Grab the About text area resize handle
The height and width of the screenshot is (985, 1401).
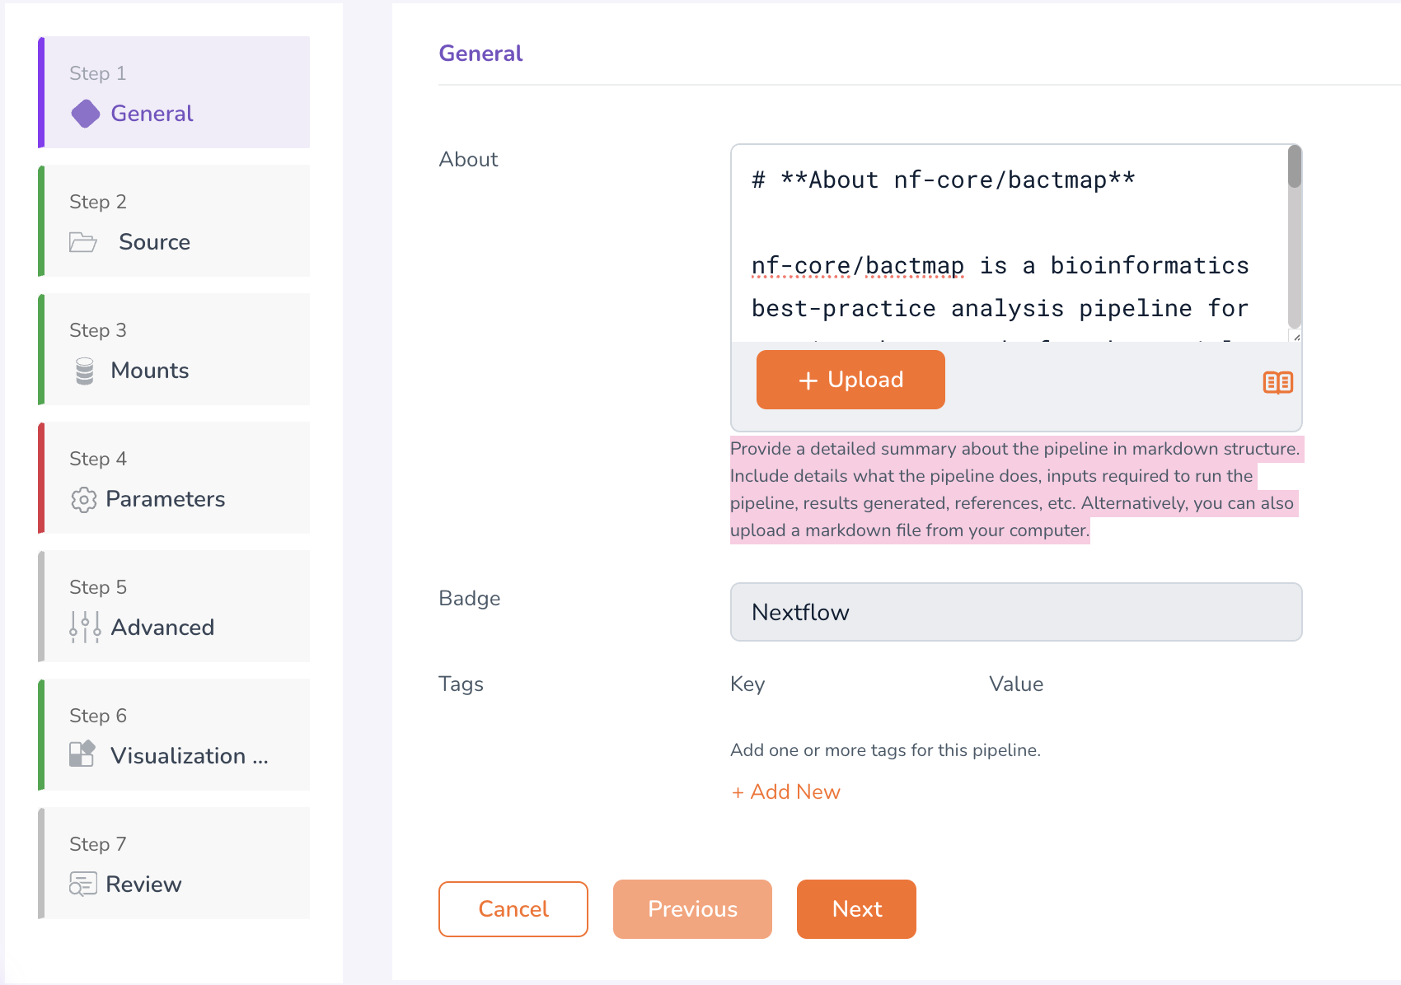pyautogui.click(x=1296, y=337)
